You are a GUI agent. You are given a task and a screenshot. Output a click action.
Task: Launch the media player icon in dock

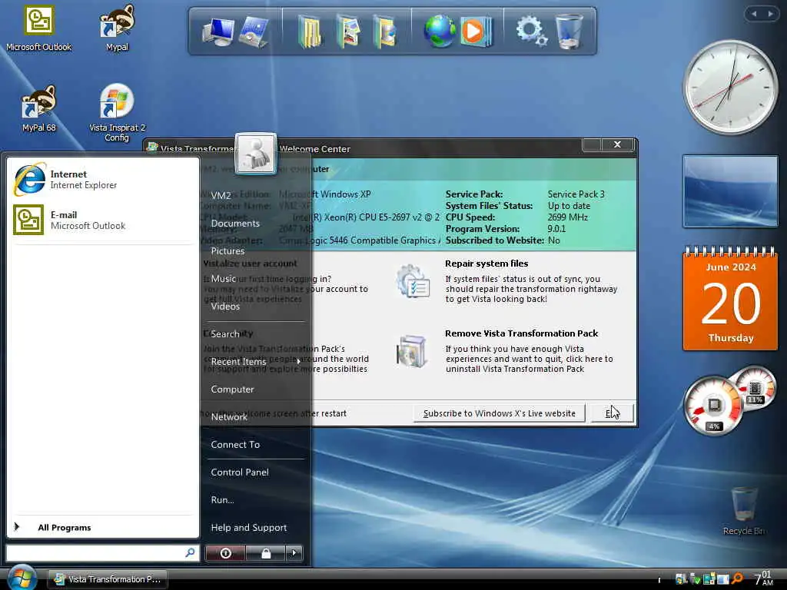click(475, 31)
